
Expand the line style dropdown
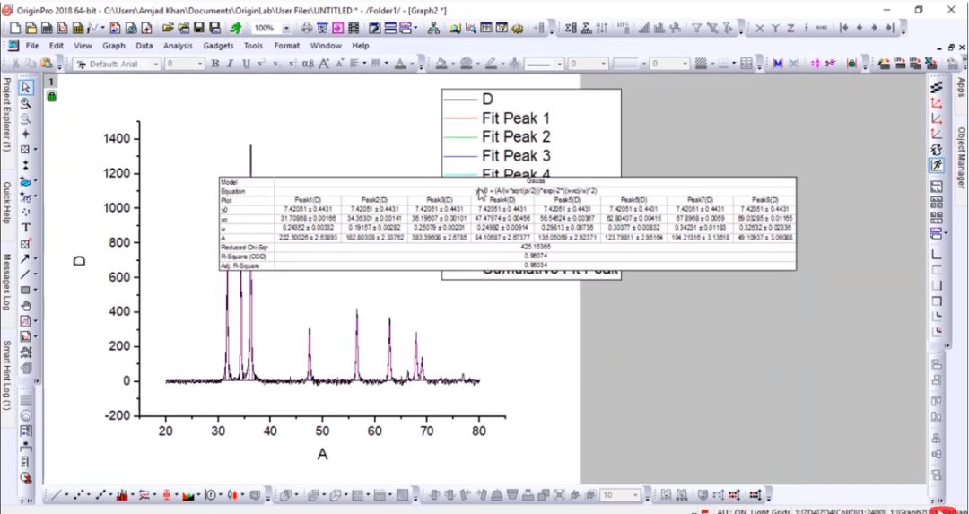pos(558,65)
